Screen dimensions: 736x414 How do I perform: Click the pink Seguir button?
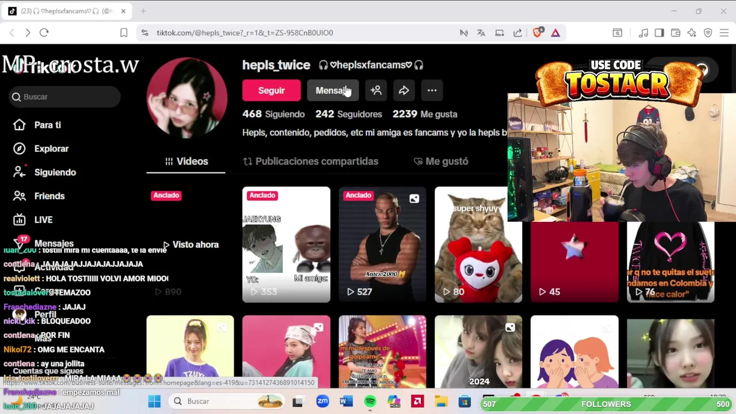pos(271,90)
